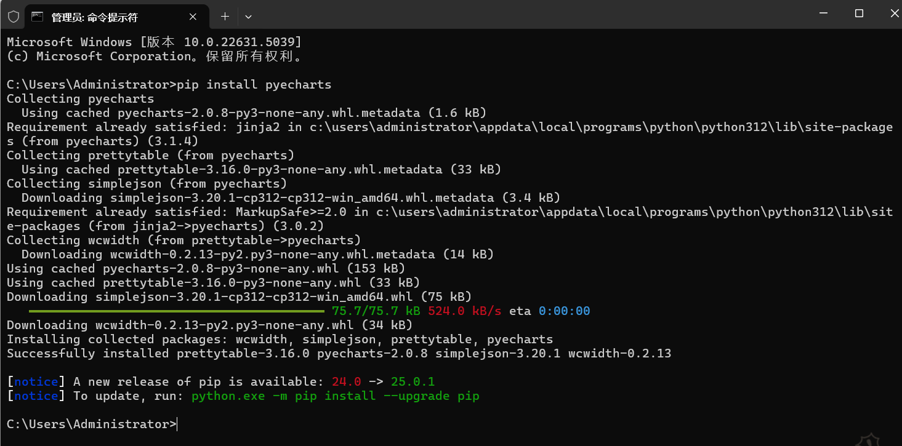Click the green "python.exe -m pip install --upgrade pip" text

(x=335, y=396)
